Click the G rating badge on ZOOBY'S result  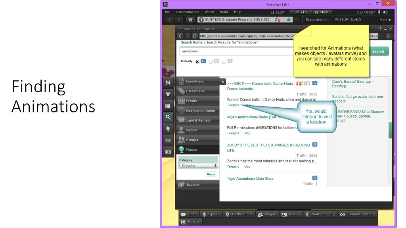tap(314, 144)
